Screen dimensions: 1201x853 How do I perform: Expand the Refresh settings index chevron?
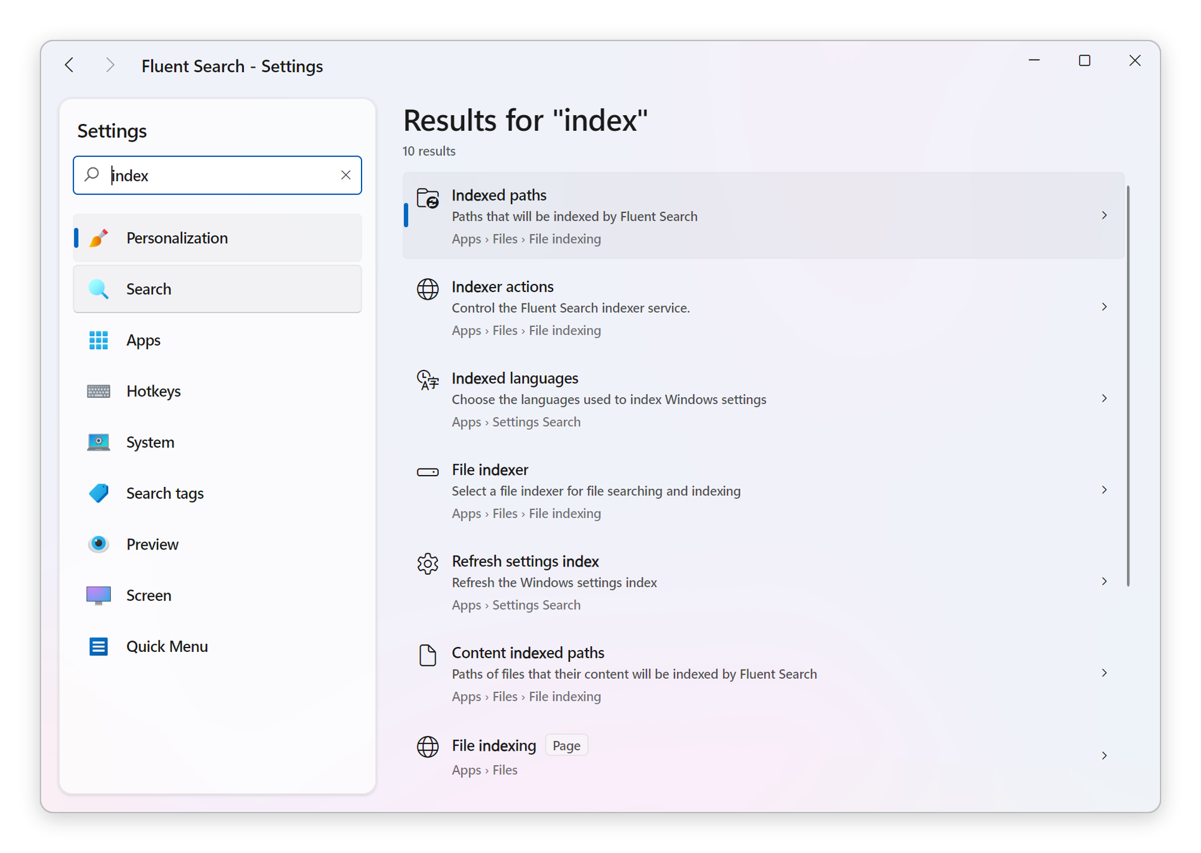point(1104,582)
